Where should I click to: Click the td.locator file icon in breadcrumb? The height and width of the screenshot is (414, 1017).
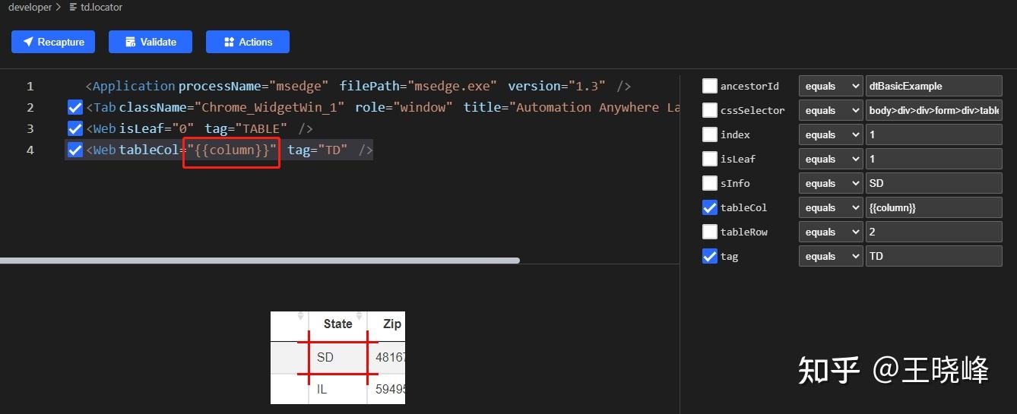click(x=73, y=8)
